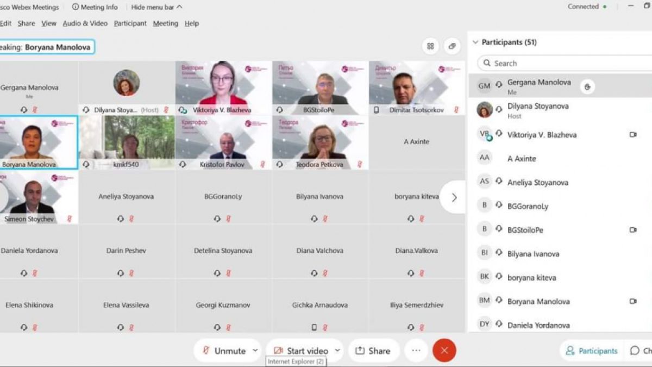The height and width of the screenshot is (367, 652).
Task: Open the View menu
Action: 49,23
